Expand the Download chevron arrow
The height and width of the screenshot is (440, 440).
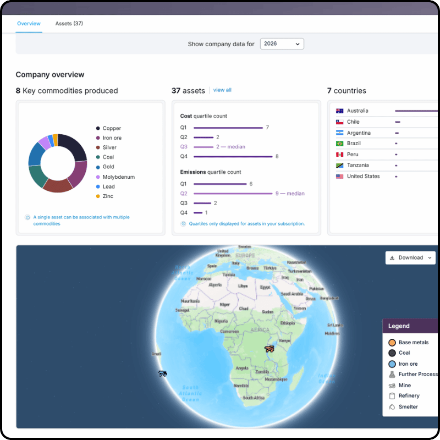tap(430, 258)
